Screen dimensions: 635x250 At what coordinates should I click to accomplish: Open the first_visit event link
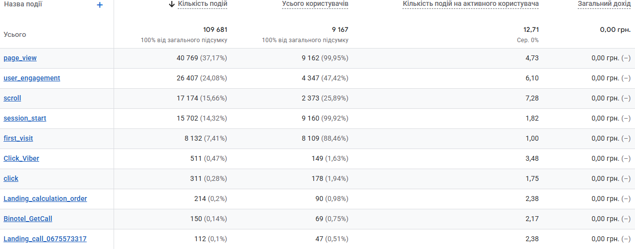(18, 138)
